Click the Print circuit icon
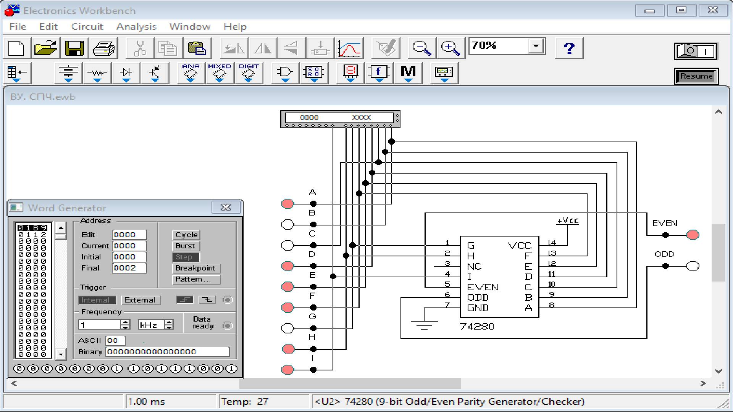The width and height of the screenshot is (733, 412). pos(103,48)
